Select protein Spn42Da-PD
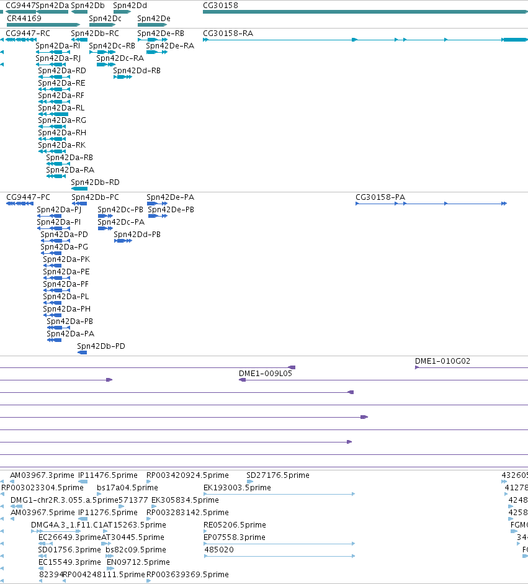Image resolution: width=528 pixels, height=584 pixels. click(x=64, y=234)
